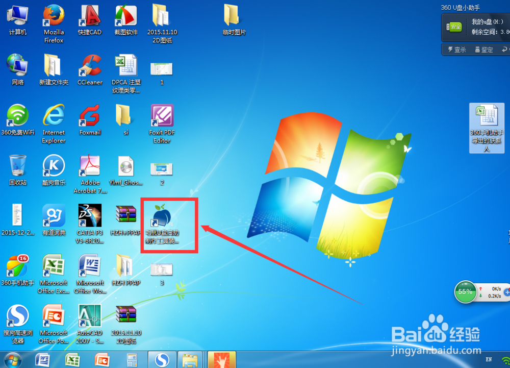This screenshot has width=510, height=368.
Task: Select the CCleaner shortcut
Action: tap(90, 70)
